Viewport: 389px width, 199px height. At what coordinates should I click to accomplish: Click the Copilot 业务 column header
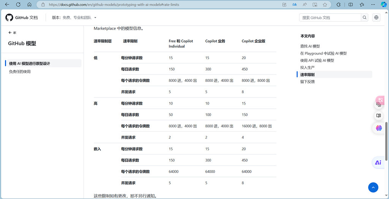point(215,41)
